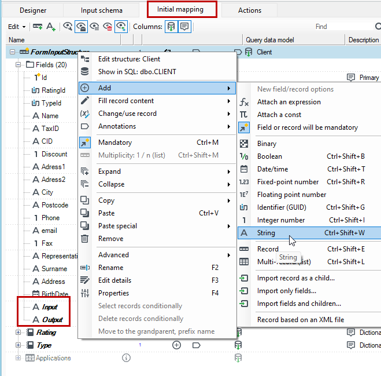
Task: Click the Edit details pencil-lines icon
Action: pos(85,280)
